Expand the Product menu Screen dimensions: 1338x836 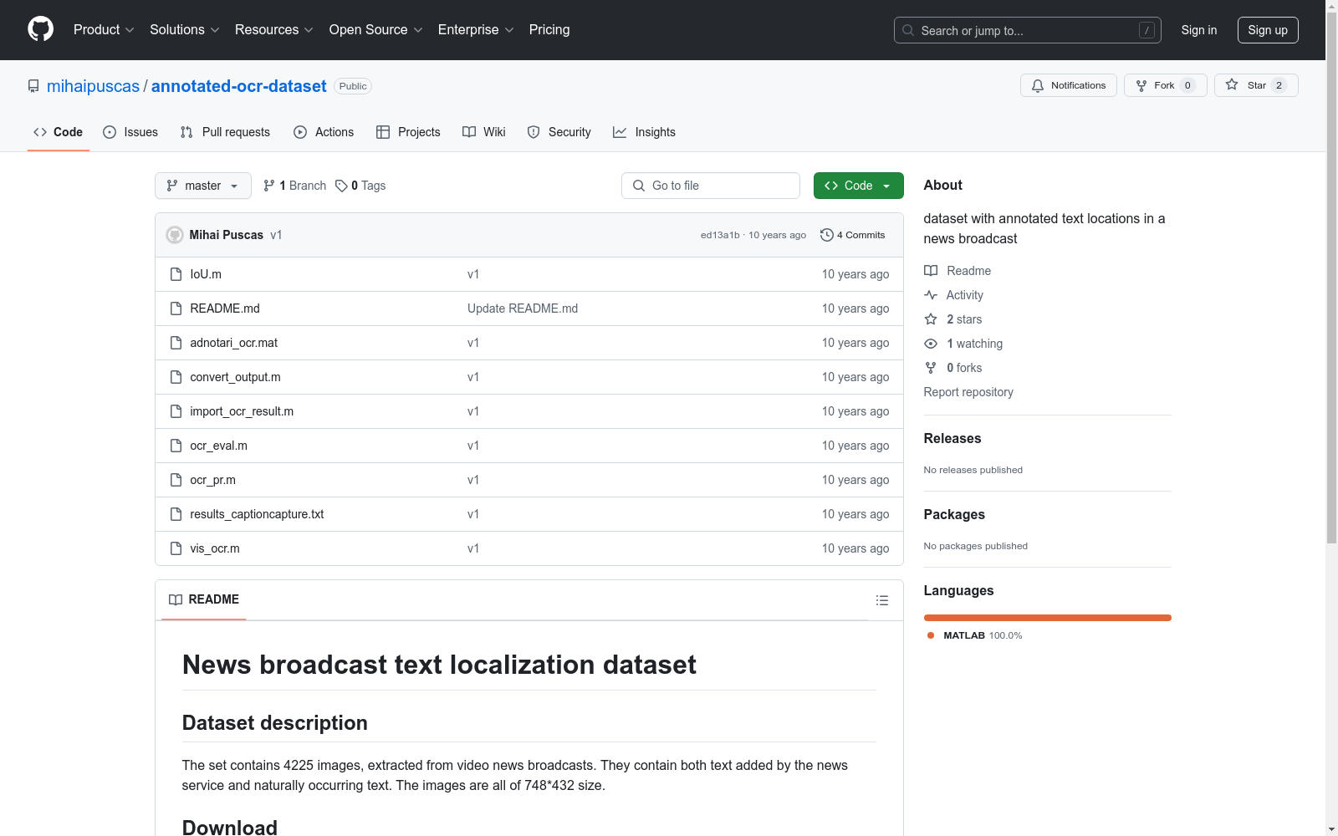pos(104,30)
